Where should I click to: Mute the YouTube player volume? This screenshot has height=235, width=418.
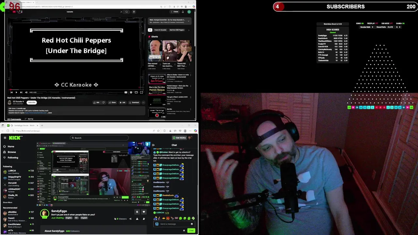click(x=26, y=92)
